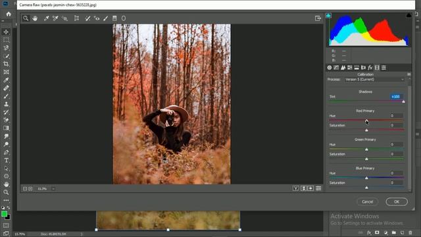The height and width of the screenshot is (237, 421).
Task: Select the Brush tool in Photoshop toolbar
Action: pyautogui.click(x=6, y=96)
